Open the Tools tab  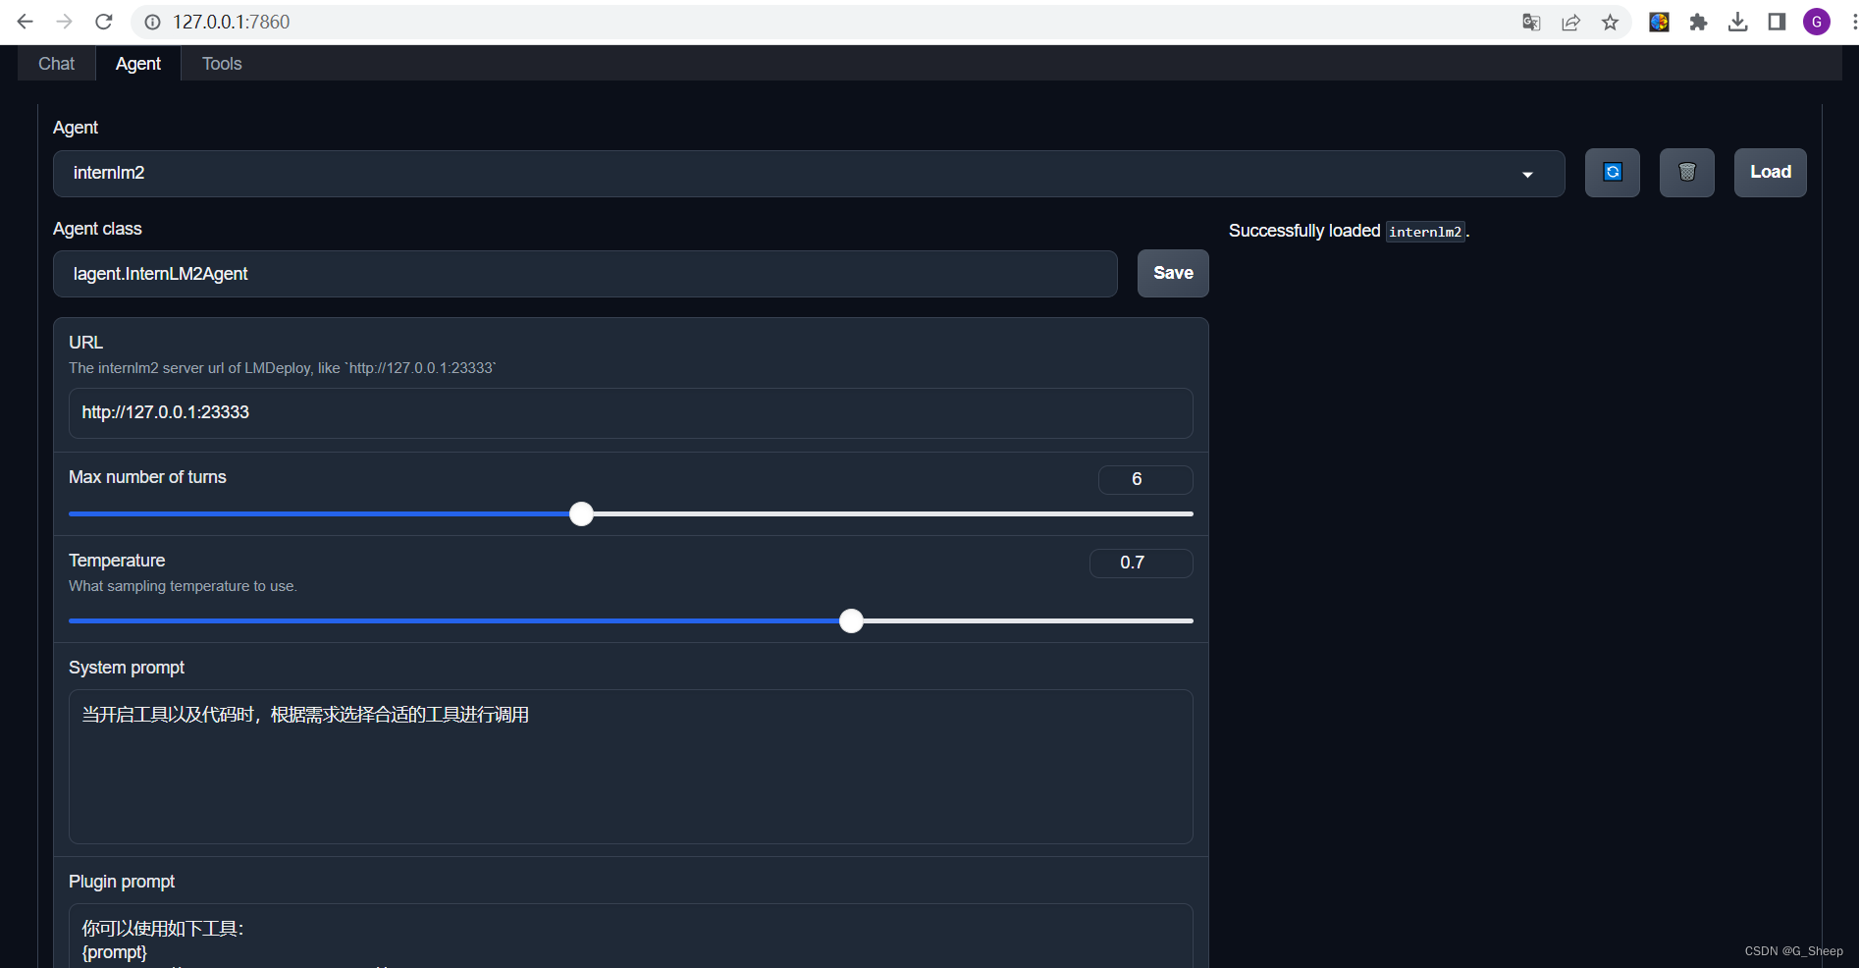[x=222, y=64]
